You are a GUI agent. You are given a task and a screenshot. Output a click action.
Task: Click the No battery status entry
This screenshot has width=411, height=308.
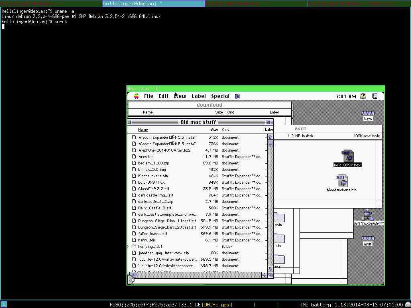coord(317,305)
